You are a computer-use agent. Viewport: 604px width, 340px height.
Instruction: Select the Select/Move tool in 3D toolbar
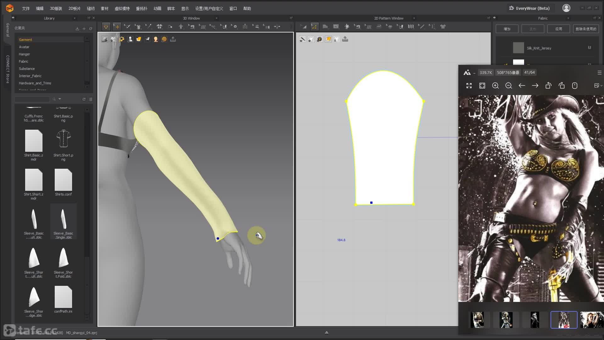pyautogui.click(x=117, y=27)
